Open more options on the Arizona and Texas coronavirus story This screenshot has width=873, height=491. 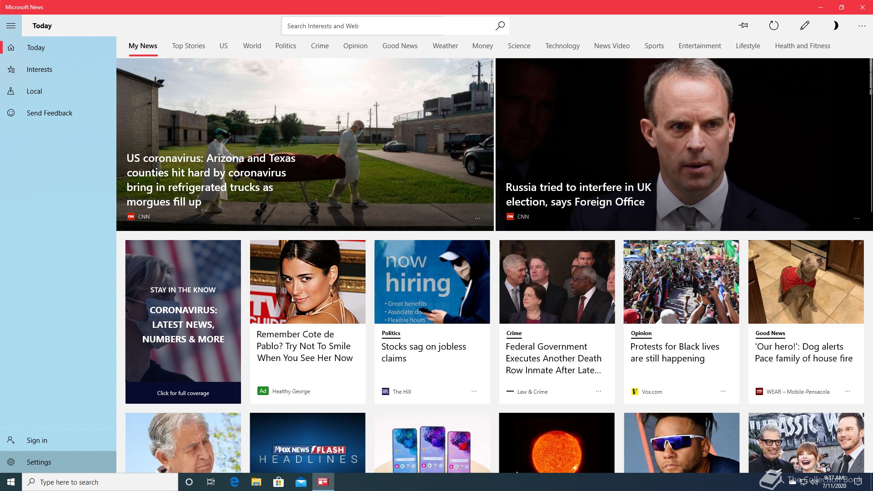(x=477, y=218)
